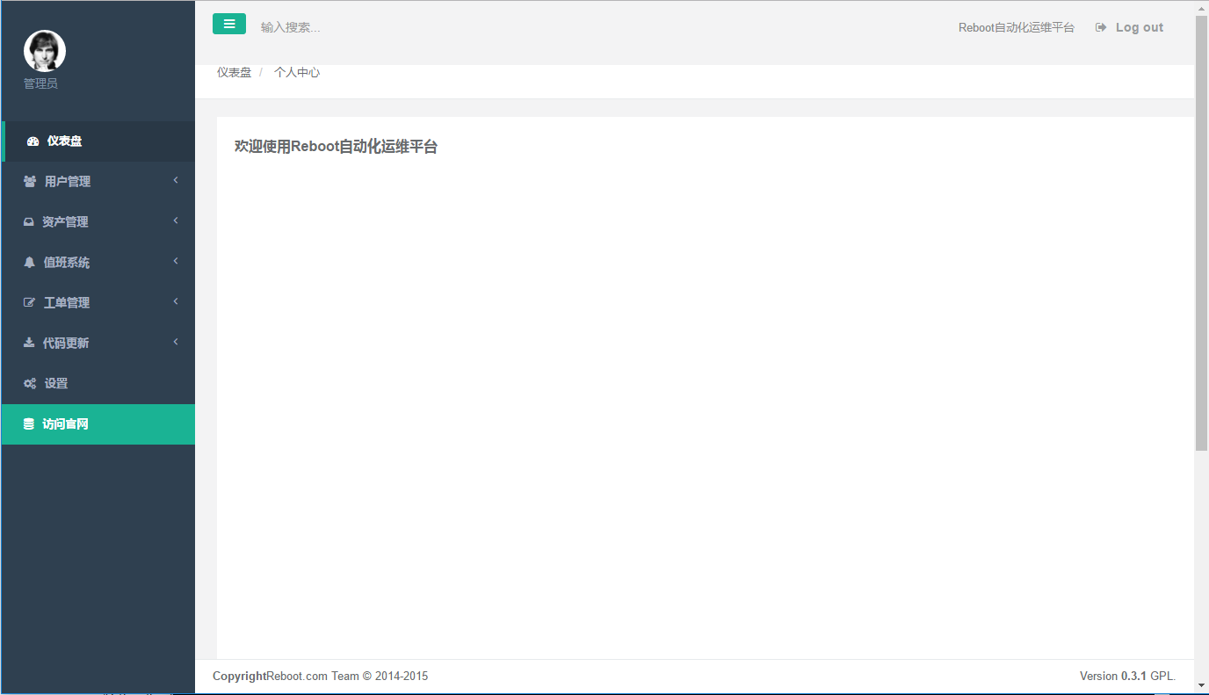Screen dimensions: 1209x695
Task: Click the pencil icon beside 工单管理
Action: coord(29,302)
